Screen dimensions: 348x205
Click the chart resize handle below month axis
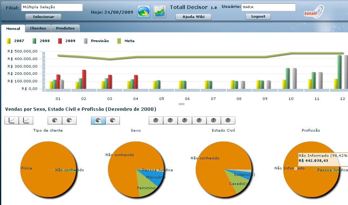tap(182, 104)
